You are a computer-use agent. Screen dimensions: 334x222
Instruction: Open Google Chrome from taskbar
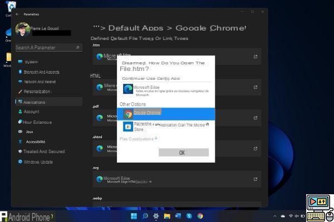click(x=200, y=216)
